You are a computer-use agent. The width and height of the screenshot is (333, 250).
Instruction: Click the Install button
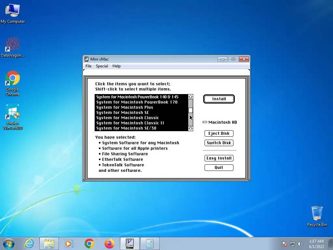219,99
